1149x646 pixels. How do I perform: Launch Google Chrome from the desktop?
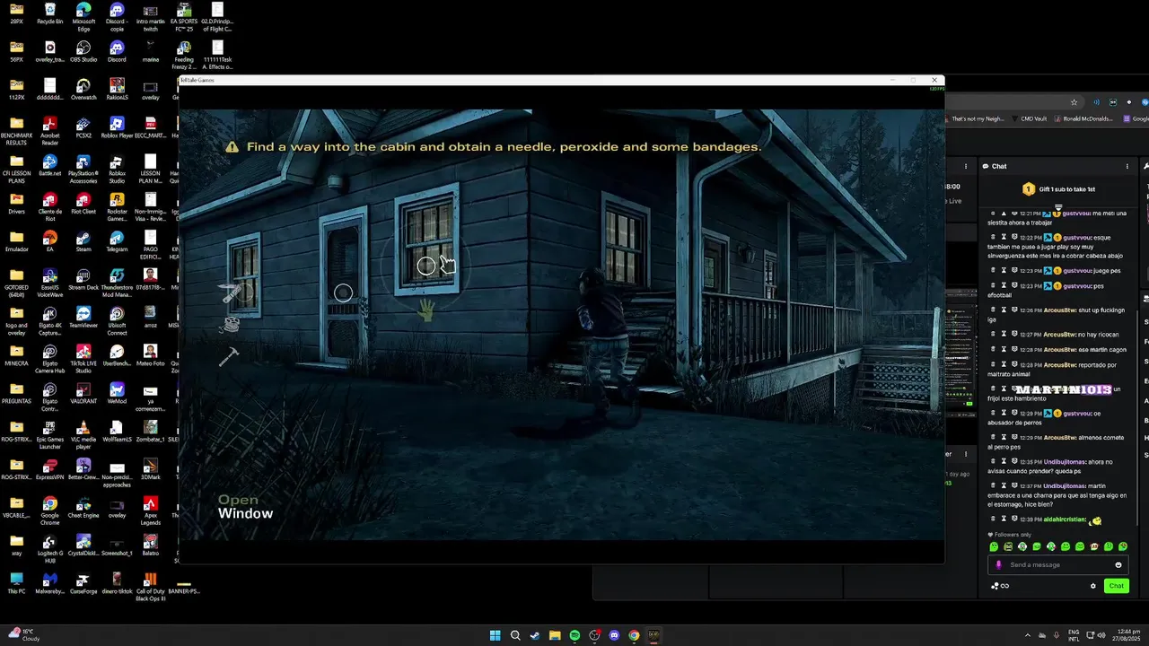pos(50,510)
